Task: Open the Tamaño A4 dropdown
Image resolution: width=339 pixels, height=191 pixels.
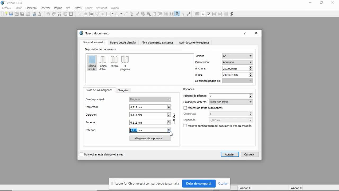Action: tap(237, 56)
